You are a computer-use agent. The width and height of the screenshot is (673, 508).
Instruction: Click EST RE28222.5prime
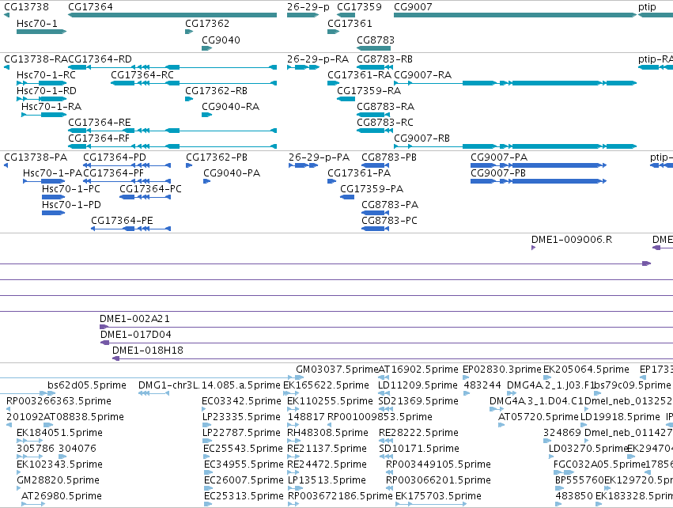(x=386, y=441)
